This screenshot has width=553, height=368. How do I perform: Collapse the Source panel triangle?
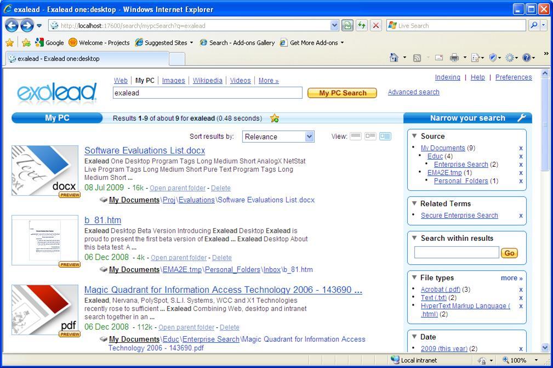(415, 136)
